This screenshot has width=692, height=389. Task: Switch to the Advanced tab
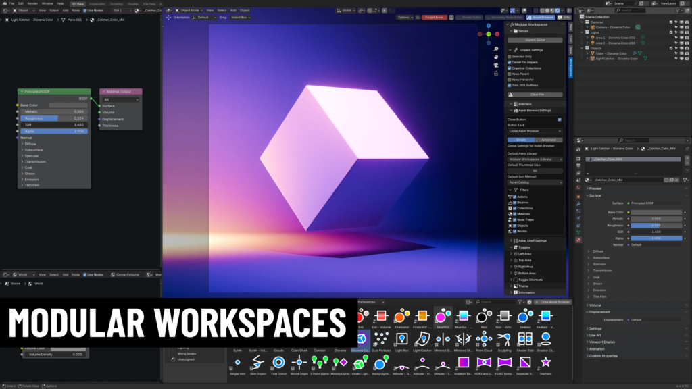coord(549,140)
